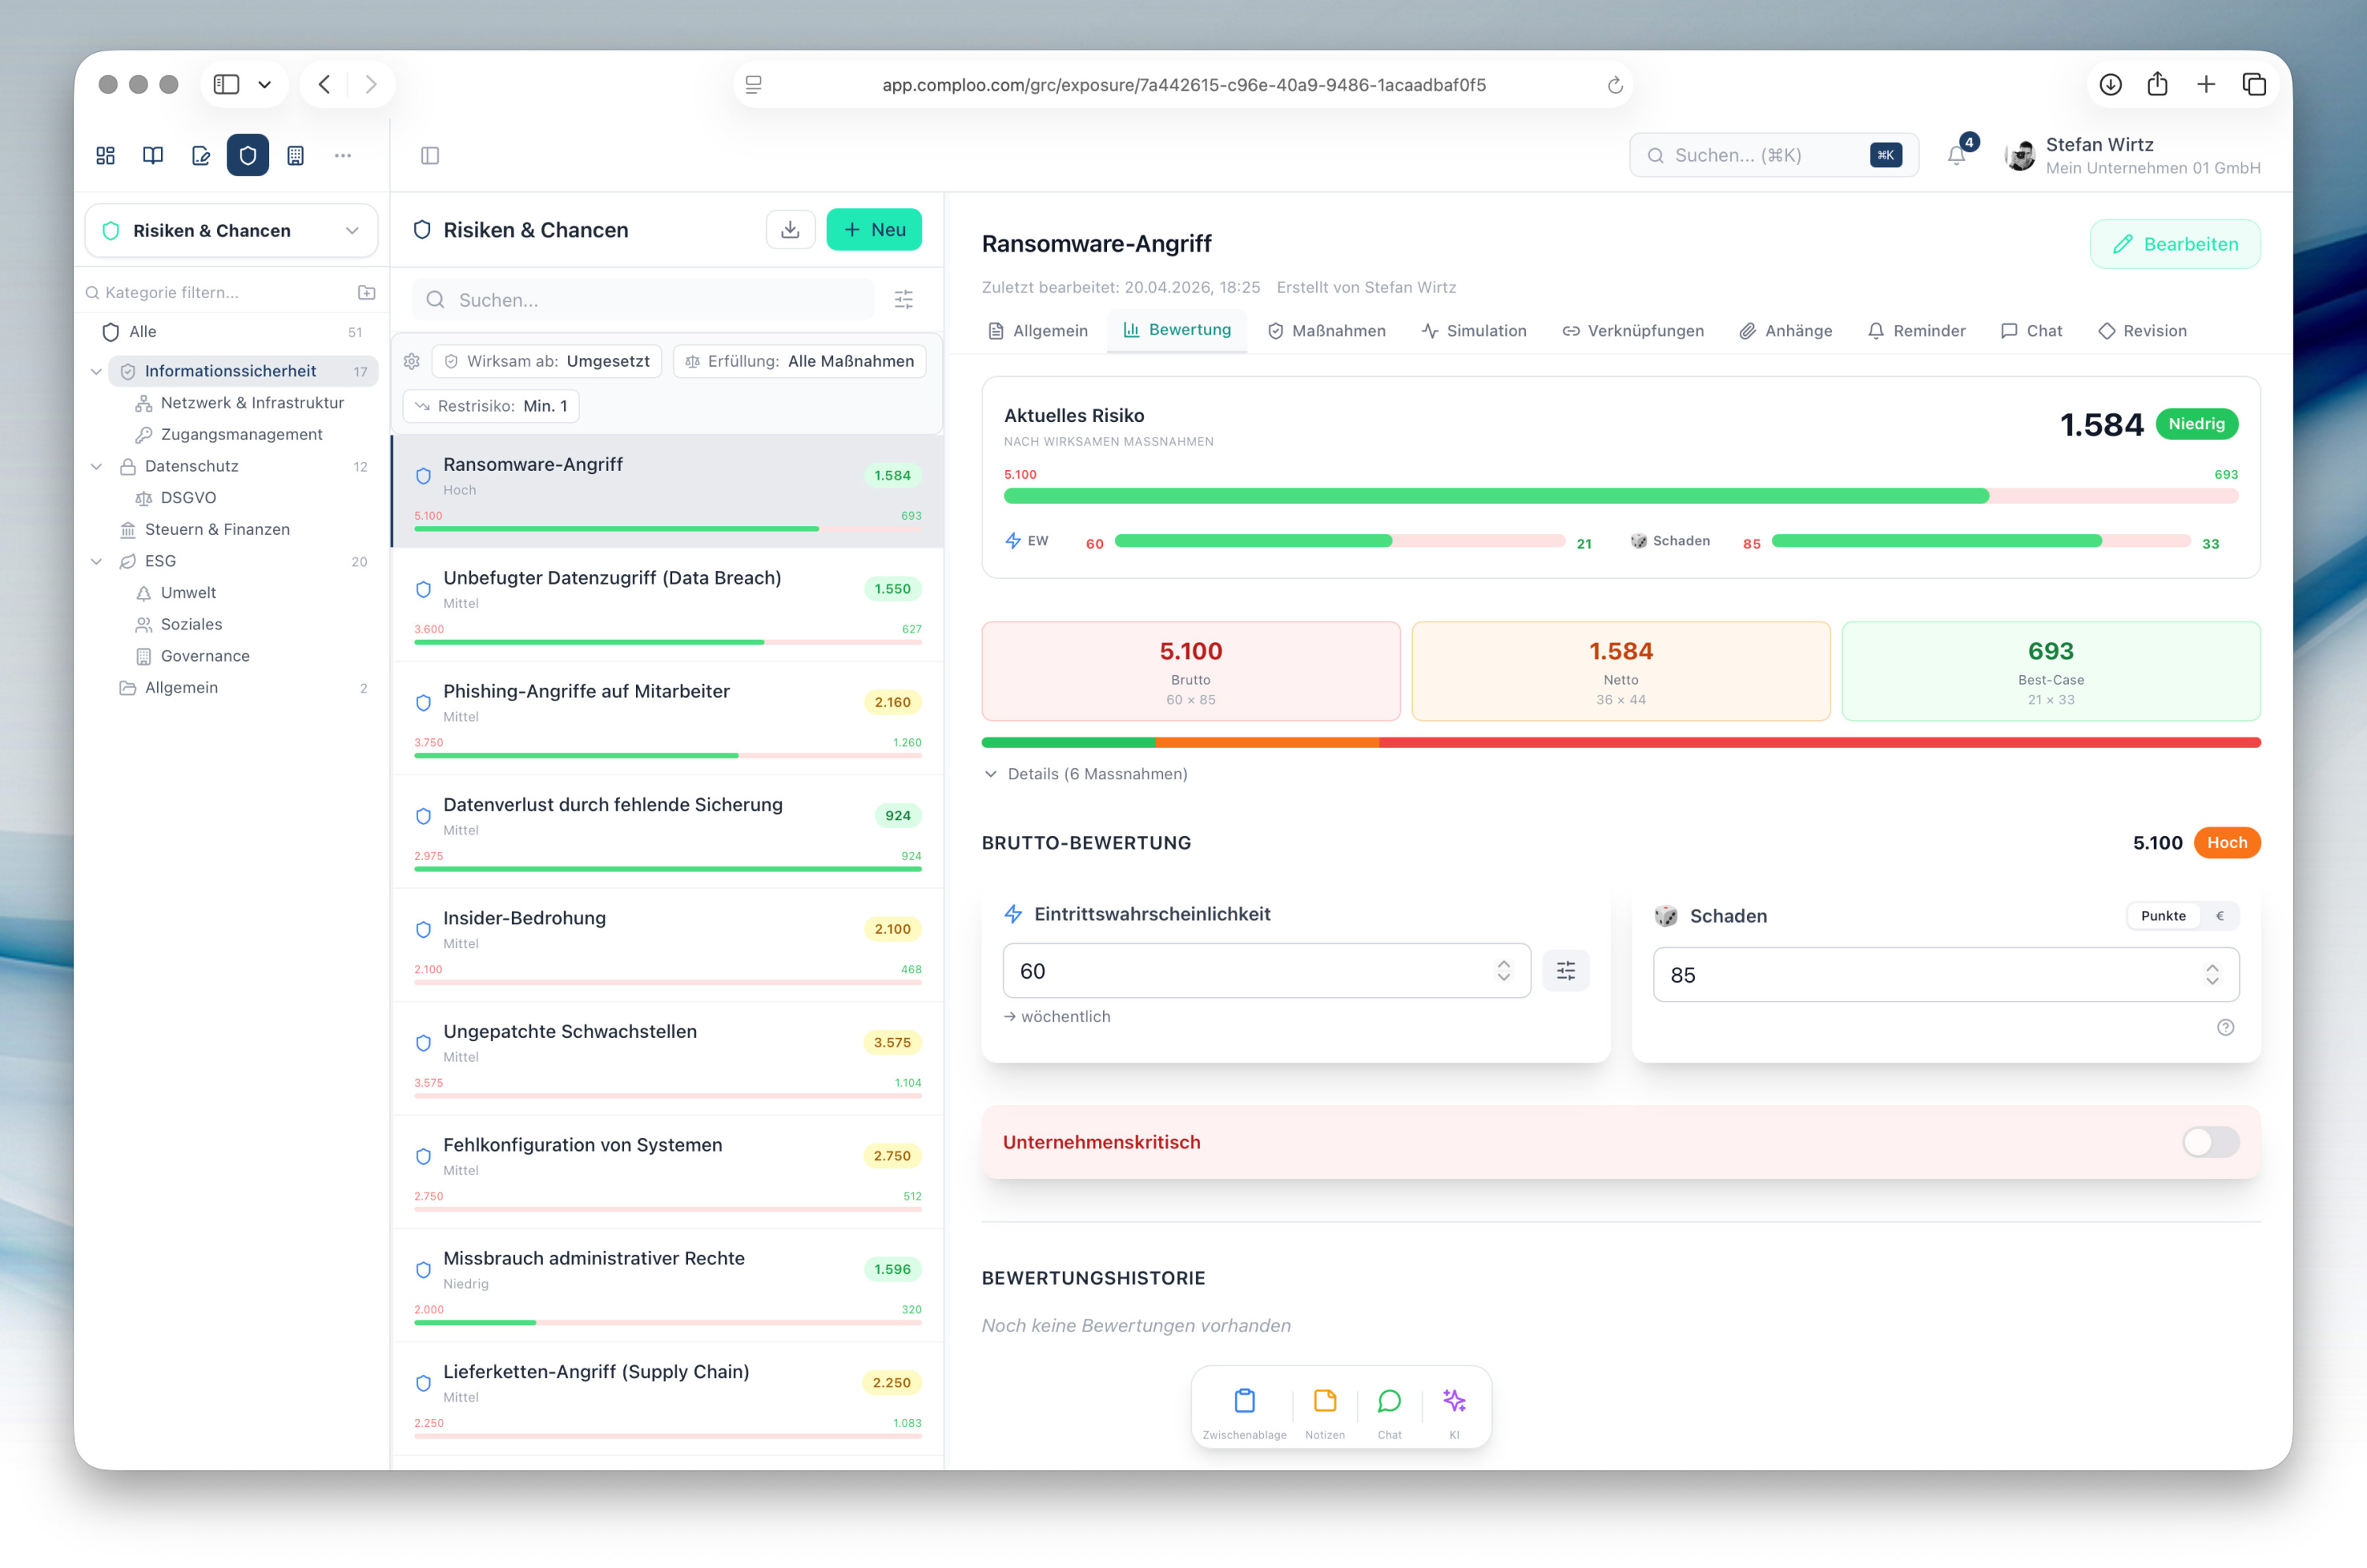Screen dimensions: 2367x1568
Task: Click the Neu button
Action: (x=873, y=230)
